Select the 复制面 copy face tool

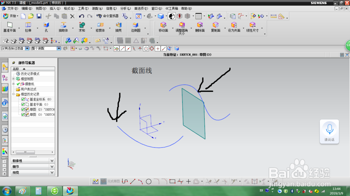coord(216,27)
